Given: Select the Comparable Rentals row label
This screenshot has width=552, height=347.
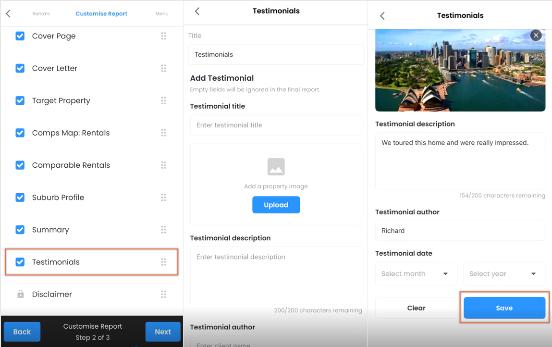Looking at the screenshot, I should (x=71, y=165).
